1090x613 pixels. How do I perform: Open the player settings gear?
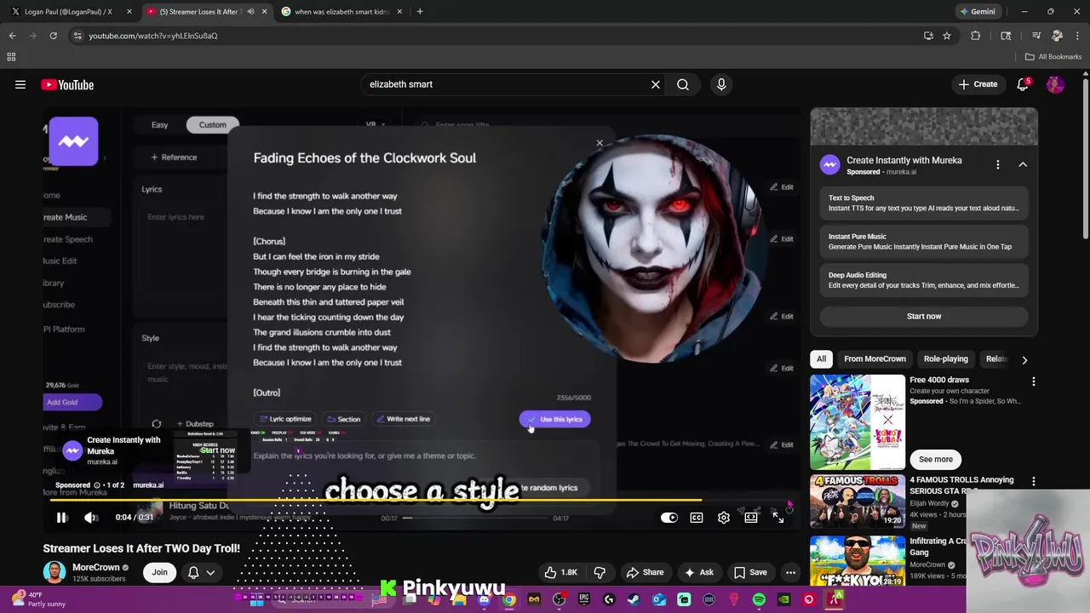pyautogui.click(x=724, y=517)
